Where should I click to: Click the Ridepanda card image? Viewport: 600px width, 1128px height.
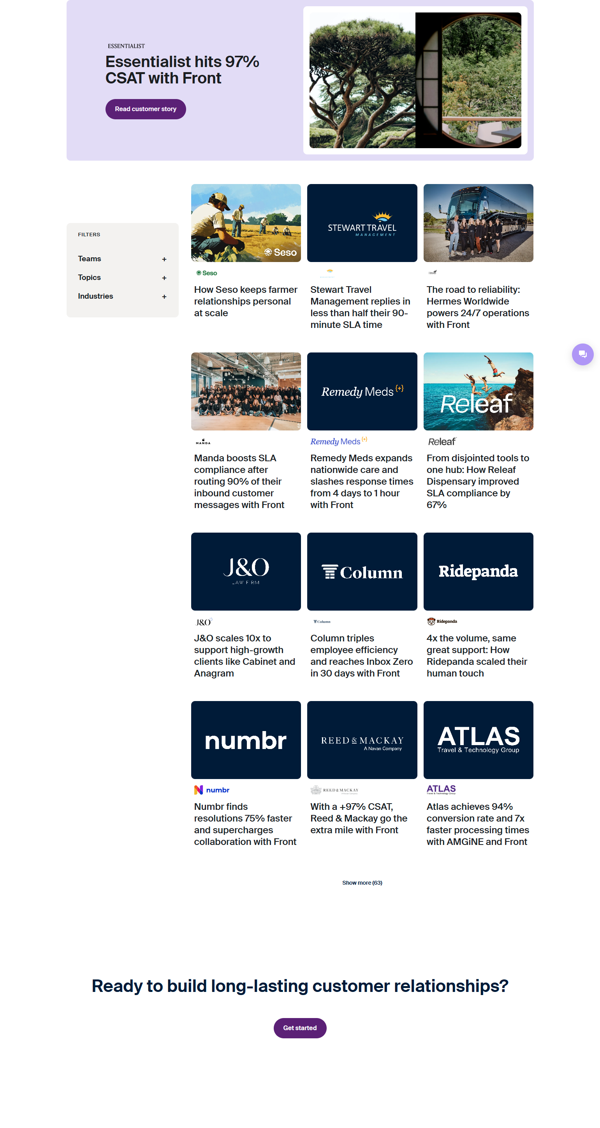coord(479,572)
